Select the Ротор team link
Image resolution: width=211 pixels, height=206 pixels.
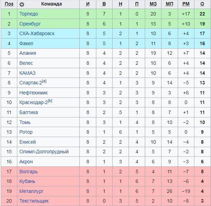(x=26, y=132)
